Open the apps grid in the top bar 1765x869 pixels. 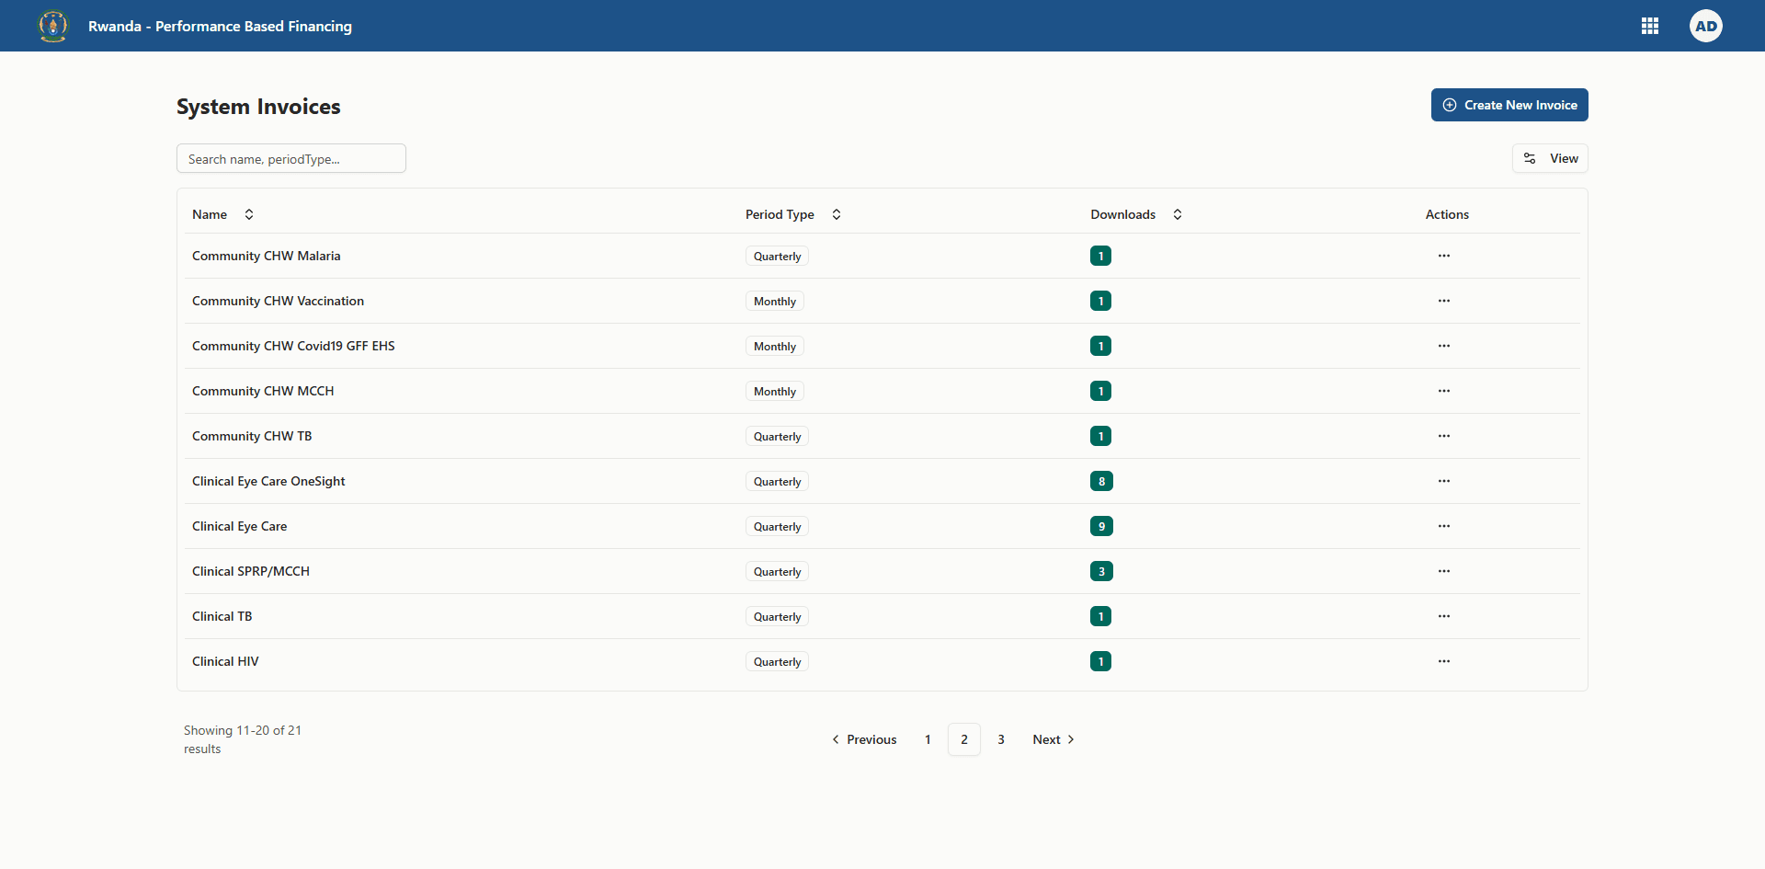coord(1650,26)
